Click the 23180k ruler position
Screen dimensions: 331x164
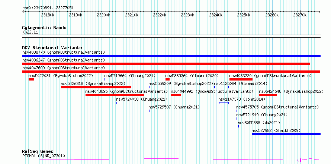[48, 15]
